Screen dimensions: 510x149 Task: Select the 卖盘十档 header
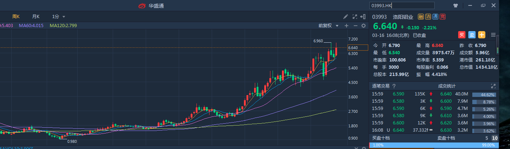[446, 138]
